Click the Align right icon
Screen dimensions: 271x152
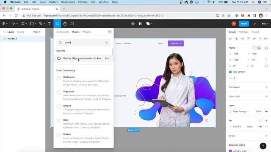(x=242, y=38)
